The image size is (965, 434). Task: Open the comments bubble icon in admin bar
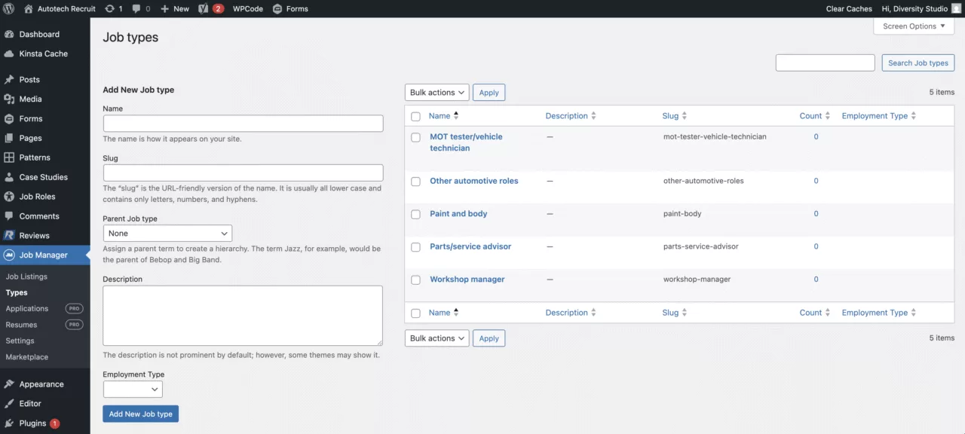click(136, 9)
